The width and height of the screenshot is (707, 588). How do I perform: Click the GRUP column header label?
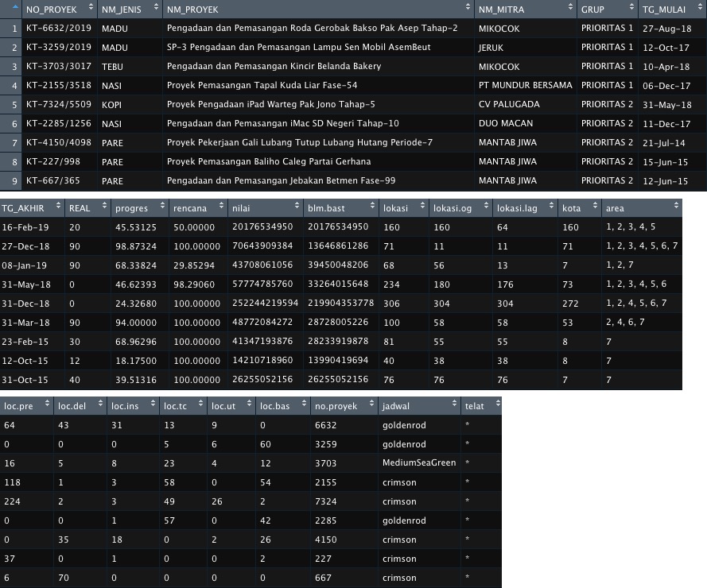pyautogui.click(x=592, y=10)
